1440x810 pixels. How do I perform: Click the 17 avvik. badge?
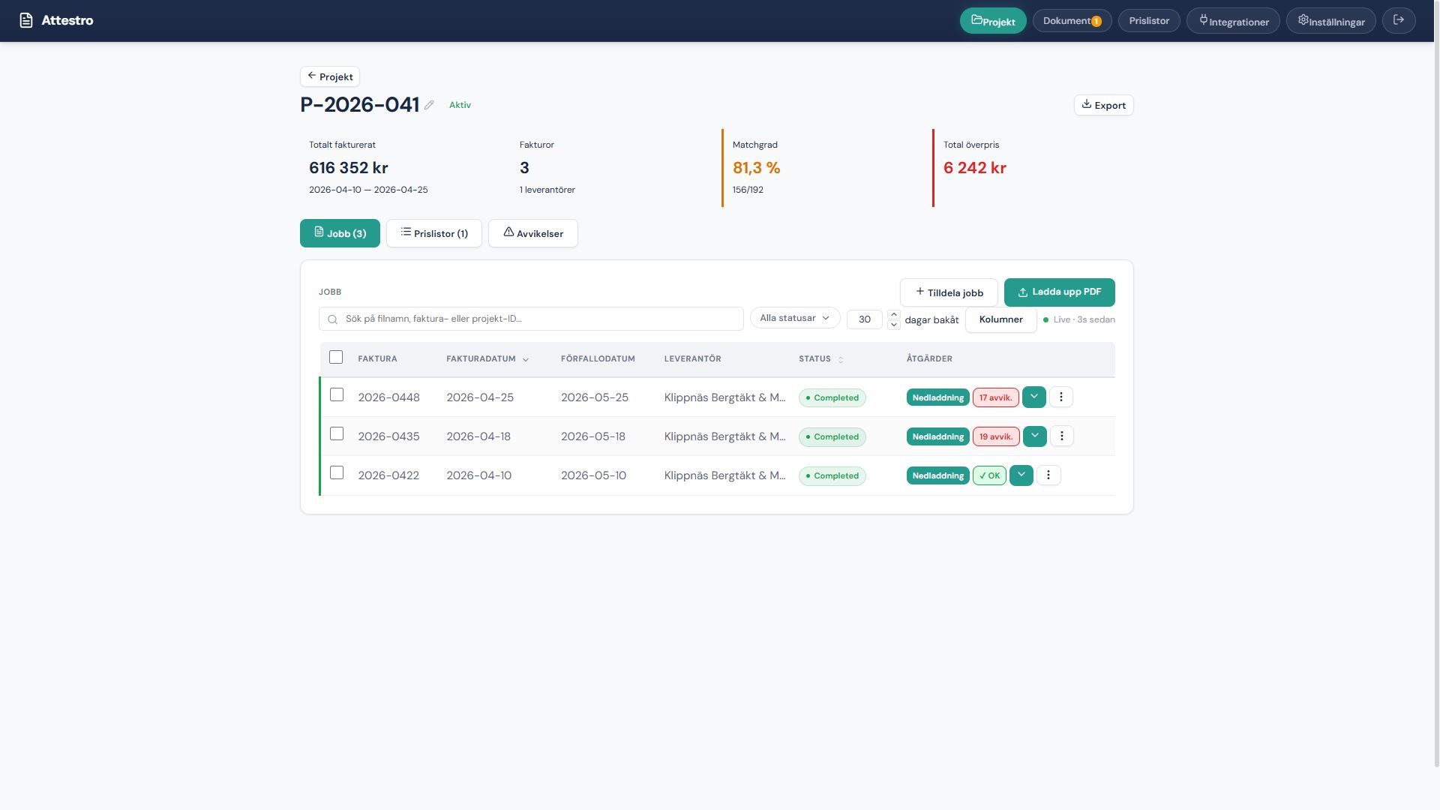995,397
